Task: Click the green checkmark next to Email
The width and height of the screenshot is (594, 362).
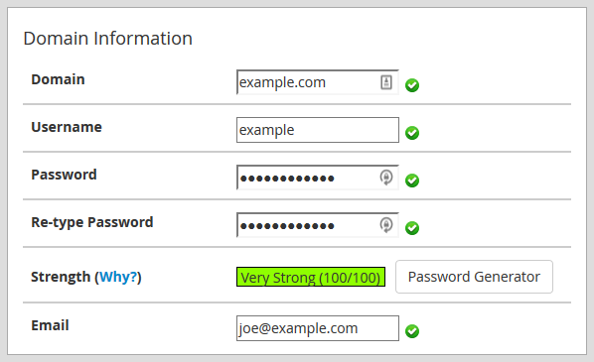Action: (412, 331)
